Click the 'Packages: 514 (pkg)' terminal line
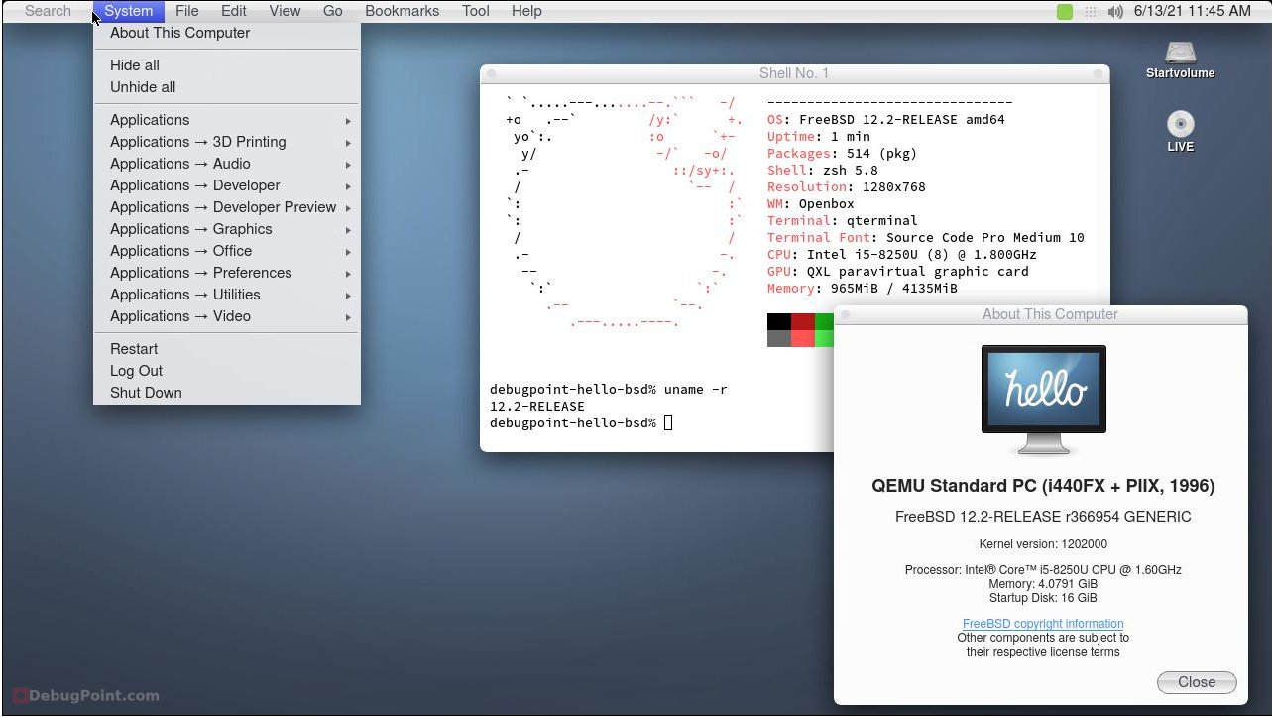Image resolution: width=1272 pixels, height=718 pixels. point(842,154)
